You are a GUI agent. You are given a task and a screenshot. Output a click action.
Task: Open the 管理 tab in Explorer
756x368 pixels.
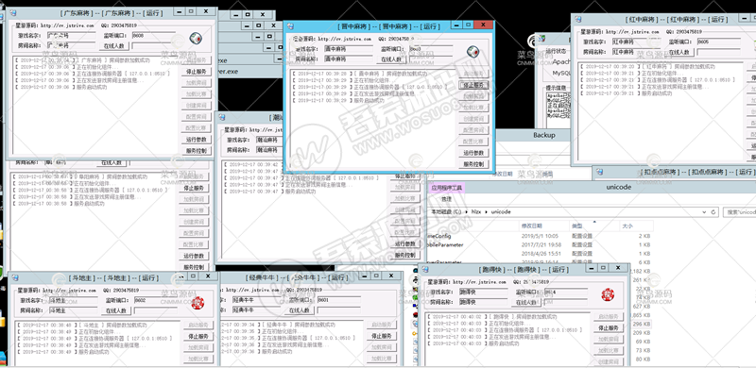pos(446,199)
